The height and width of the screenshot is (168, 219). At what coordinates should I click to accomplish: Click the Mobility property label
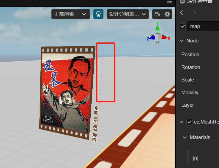click(190, 93)
